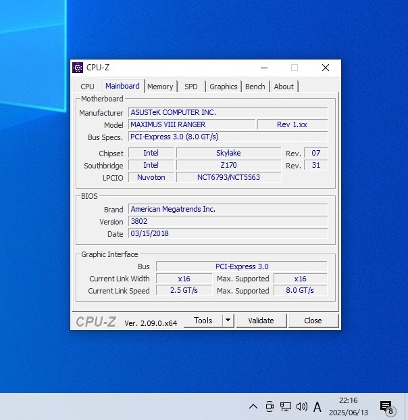Click the MAXIMUS VIII RANGER model field
Screen dimensions: 408x420
point(192,124)
